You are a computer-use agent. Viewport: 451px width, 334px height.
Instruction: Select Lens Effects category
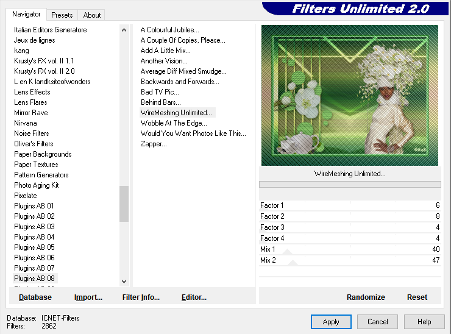[x=32, y=92]
